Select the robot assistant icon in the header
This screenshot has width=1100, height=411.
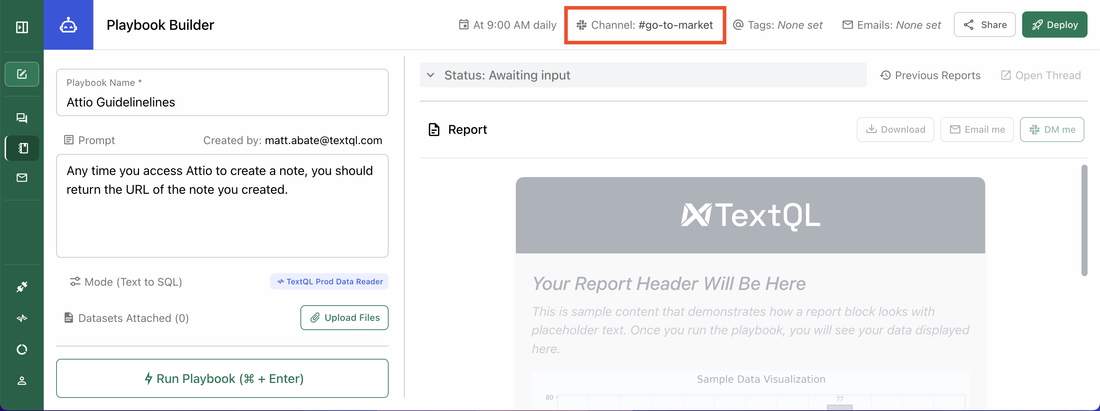point(68,24)
